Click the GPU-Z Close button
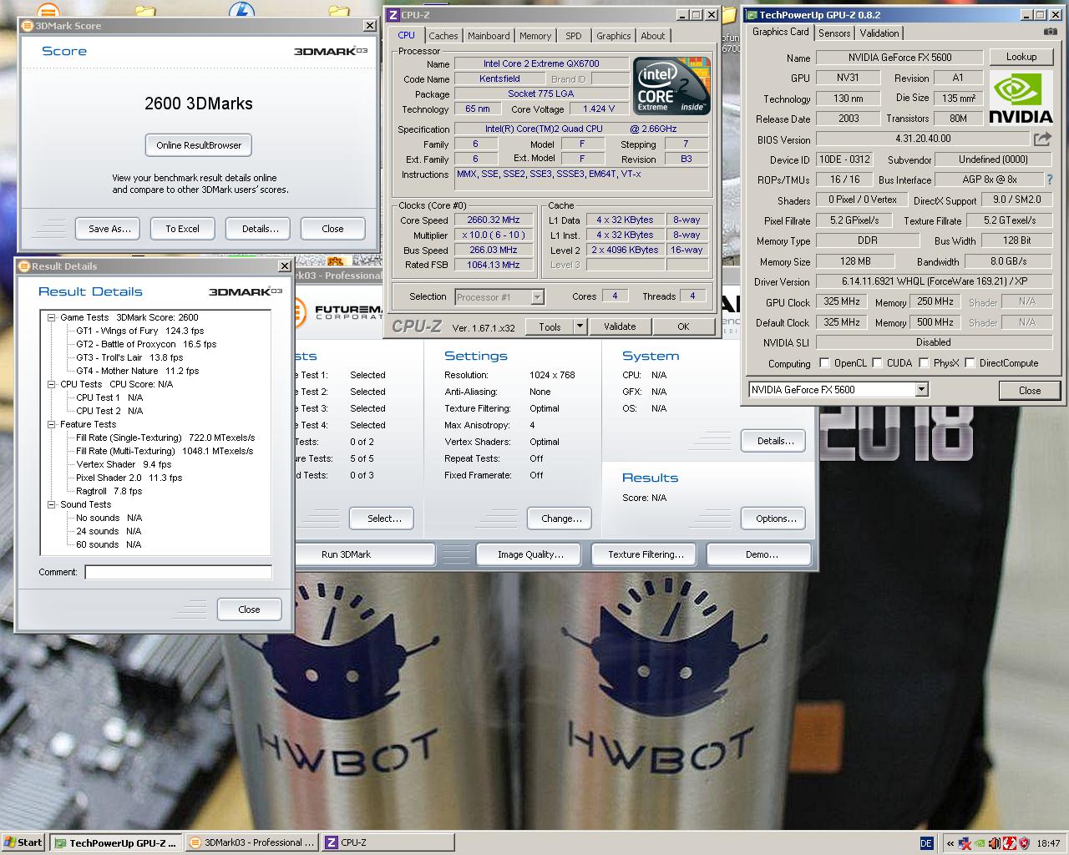This screenshot has width=1069, height=855. tap(1030, 390)
